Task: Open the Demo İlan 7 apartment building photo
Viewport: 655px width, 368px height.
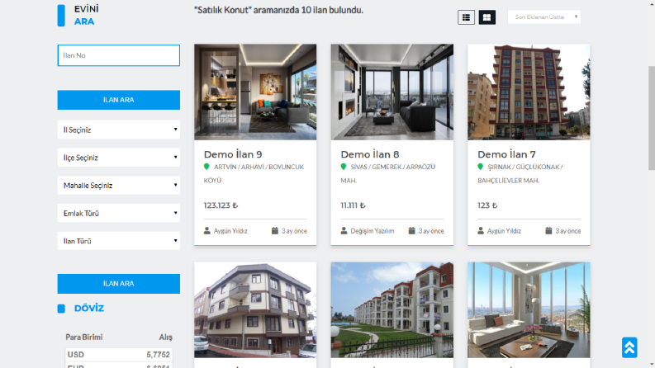Action: pyautogui.click(x=529, y=92)
